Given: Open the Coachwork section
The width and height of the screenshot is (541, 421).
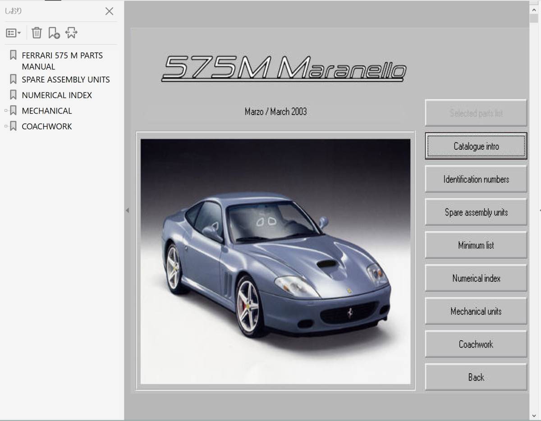Looking at the screenshot, I should coord(476,344).
